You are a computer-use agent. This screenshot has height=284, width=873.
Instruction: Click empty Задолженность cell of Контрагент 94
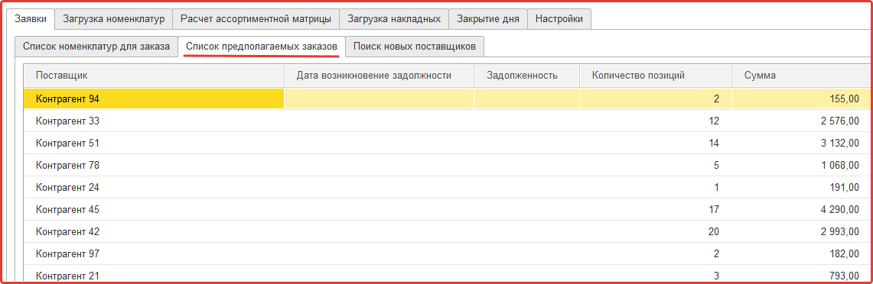click(x=526, y=98)
